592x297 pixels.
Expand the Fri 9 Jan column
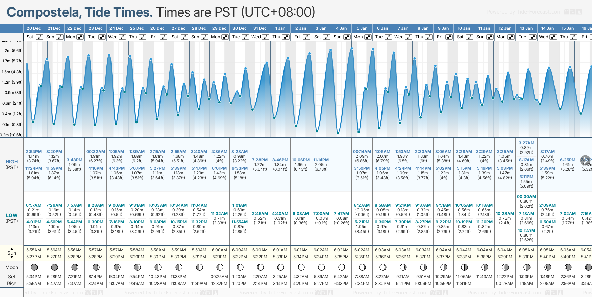tap(449, 37)
